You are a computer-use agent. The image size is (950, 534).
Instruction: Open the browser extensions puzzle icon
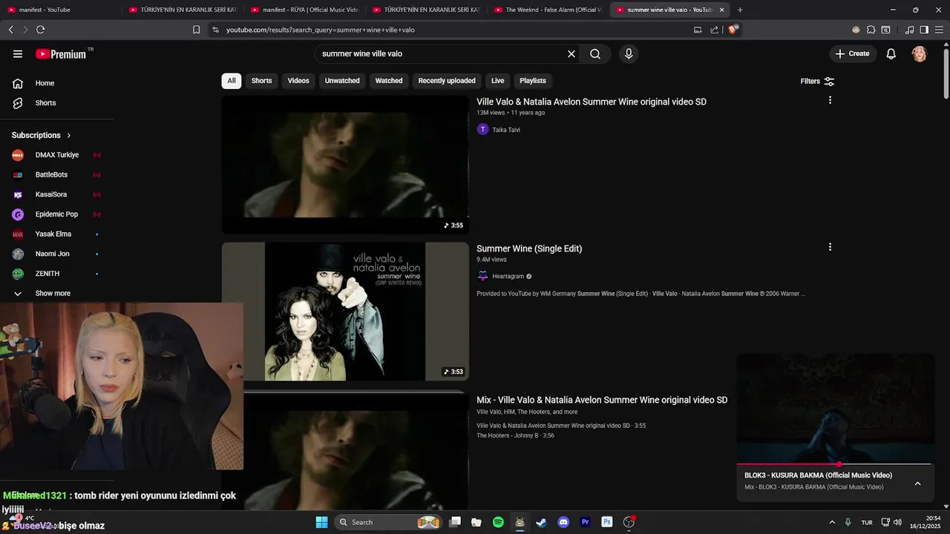tap(871, 30)
